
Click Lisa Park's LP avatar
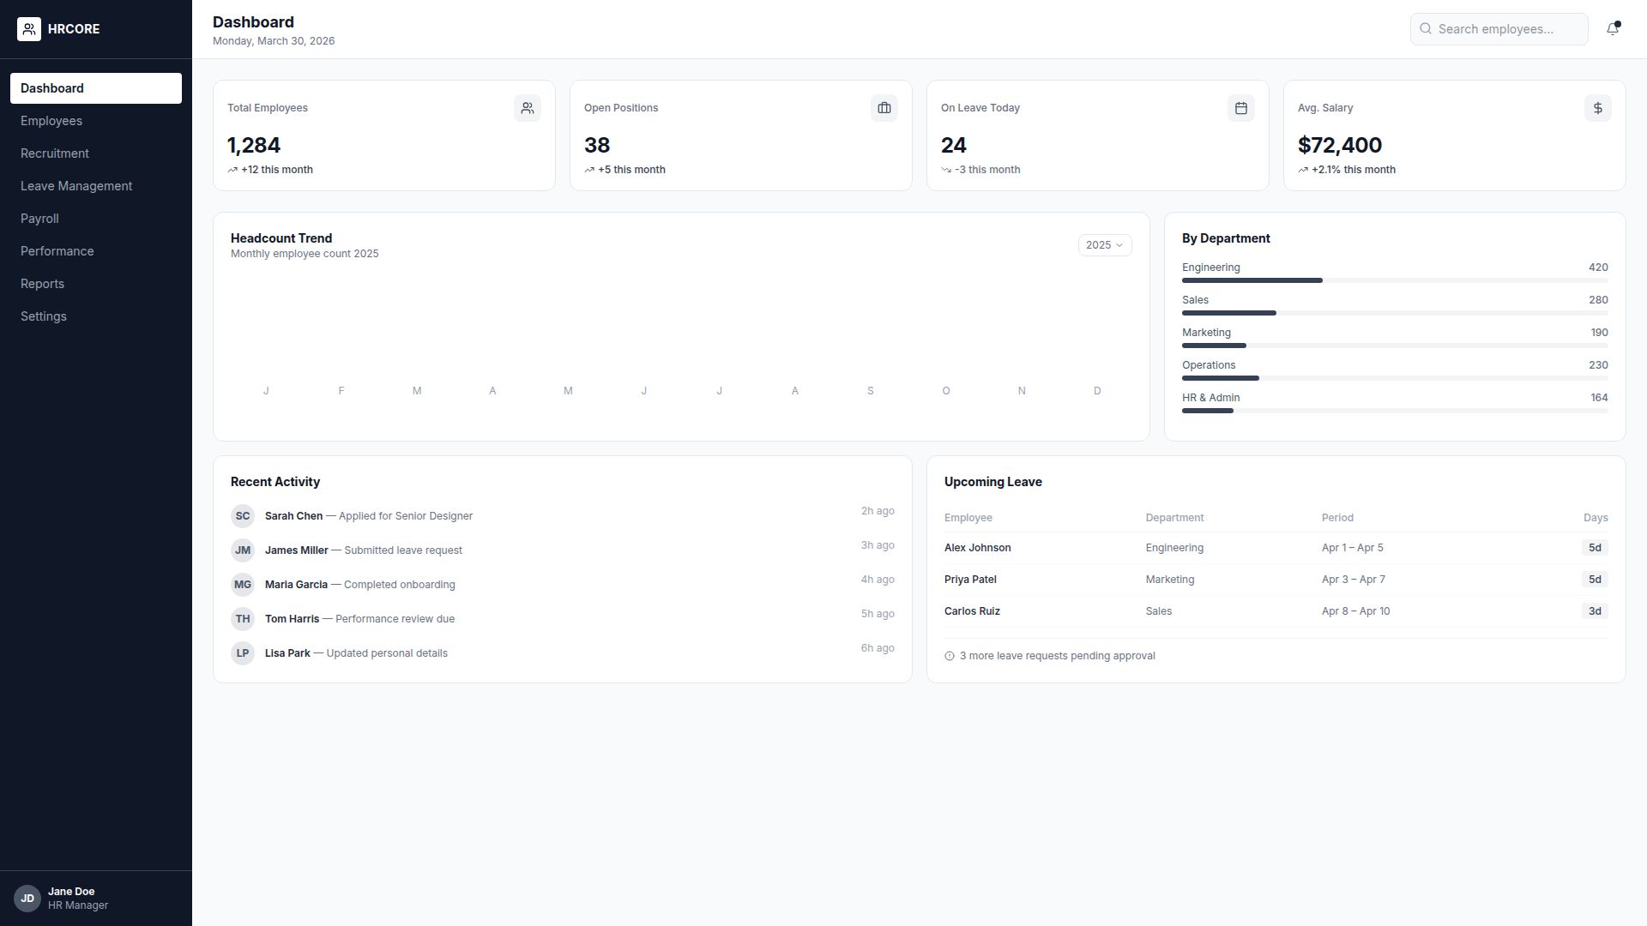(x=243, y=653)
